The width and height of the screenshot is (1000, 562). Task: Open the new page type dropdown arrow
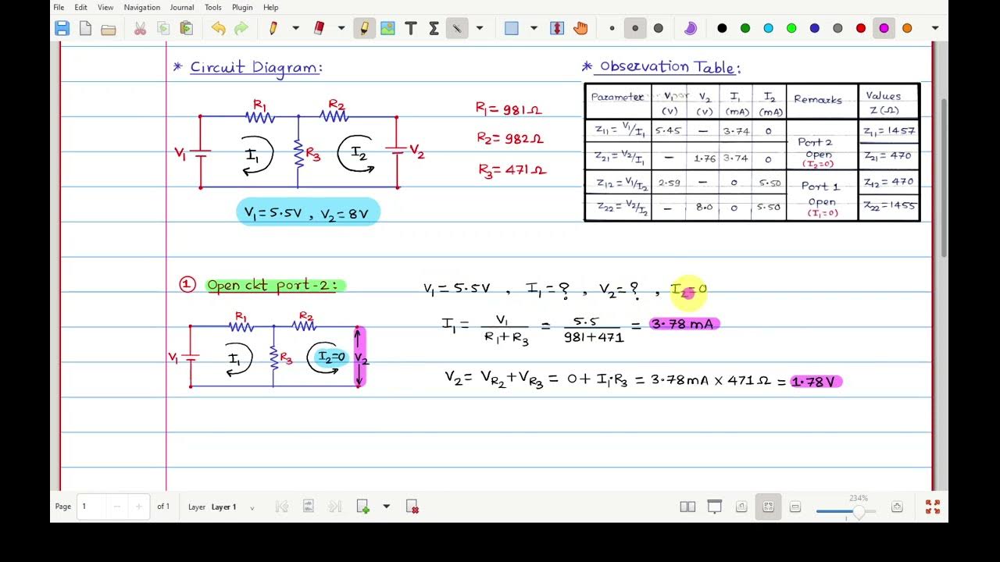click(x=386, y=507)
